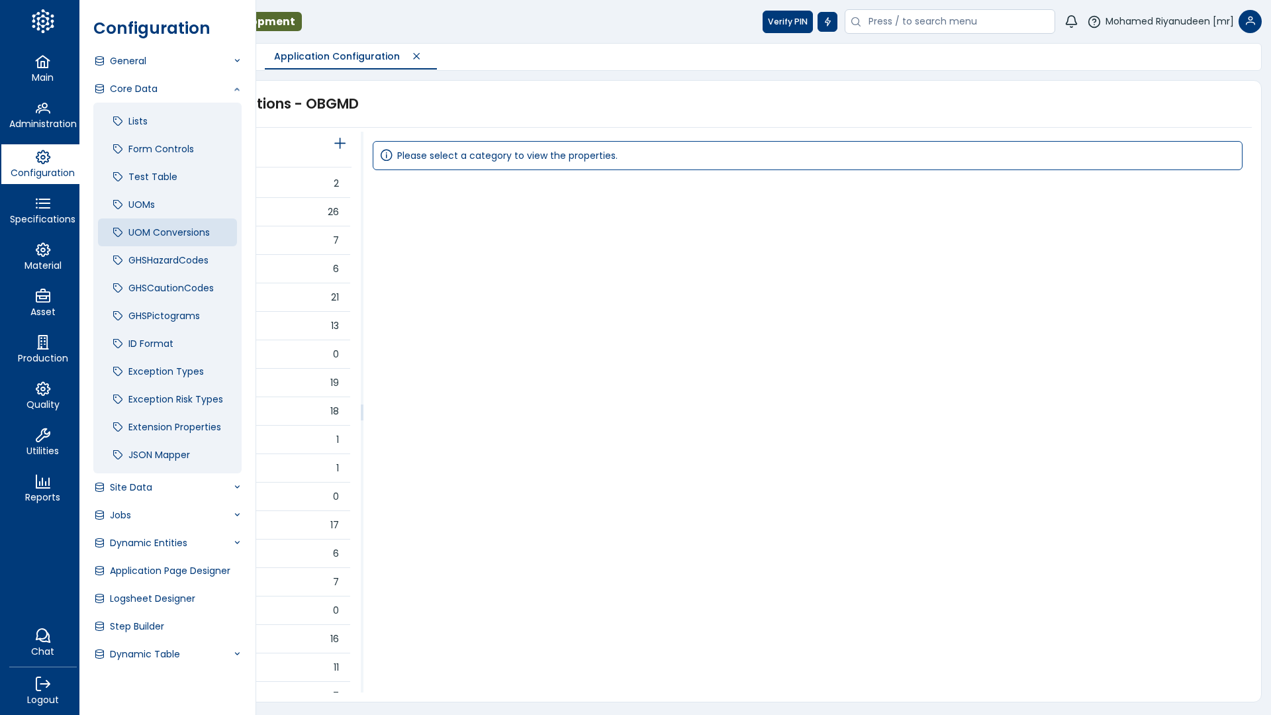1271x715 pixels.
Task: Click the lightning bolt quick action button
Action: pos(827,22)
